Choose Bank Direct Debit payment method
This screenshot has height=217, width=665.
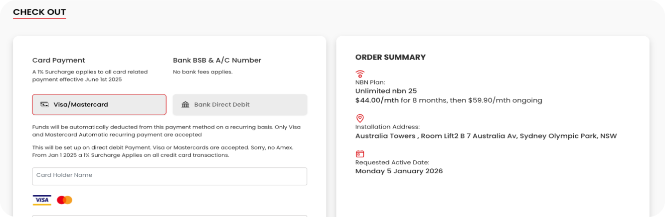[240, 105]
